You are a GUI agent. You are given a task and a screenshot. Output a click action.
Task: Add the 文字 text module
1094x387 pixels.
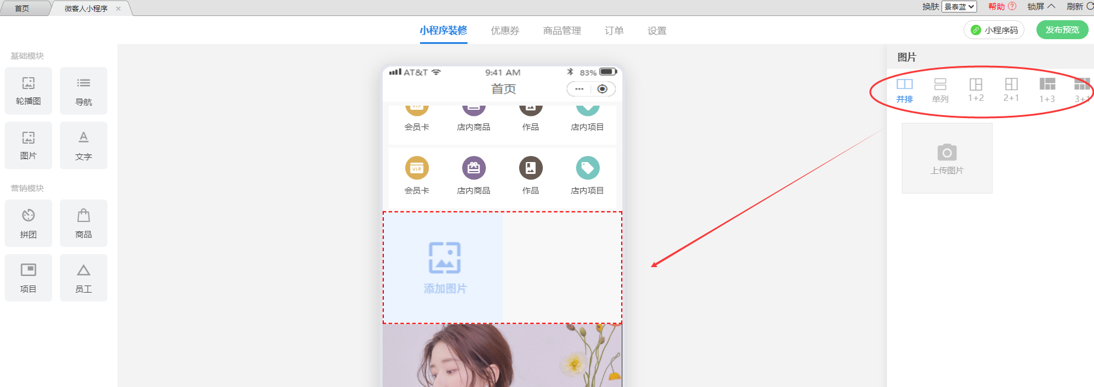84,145
